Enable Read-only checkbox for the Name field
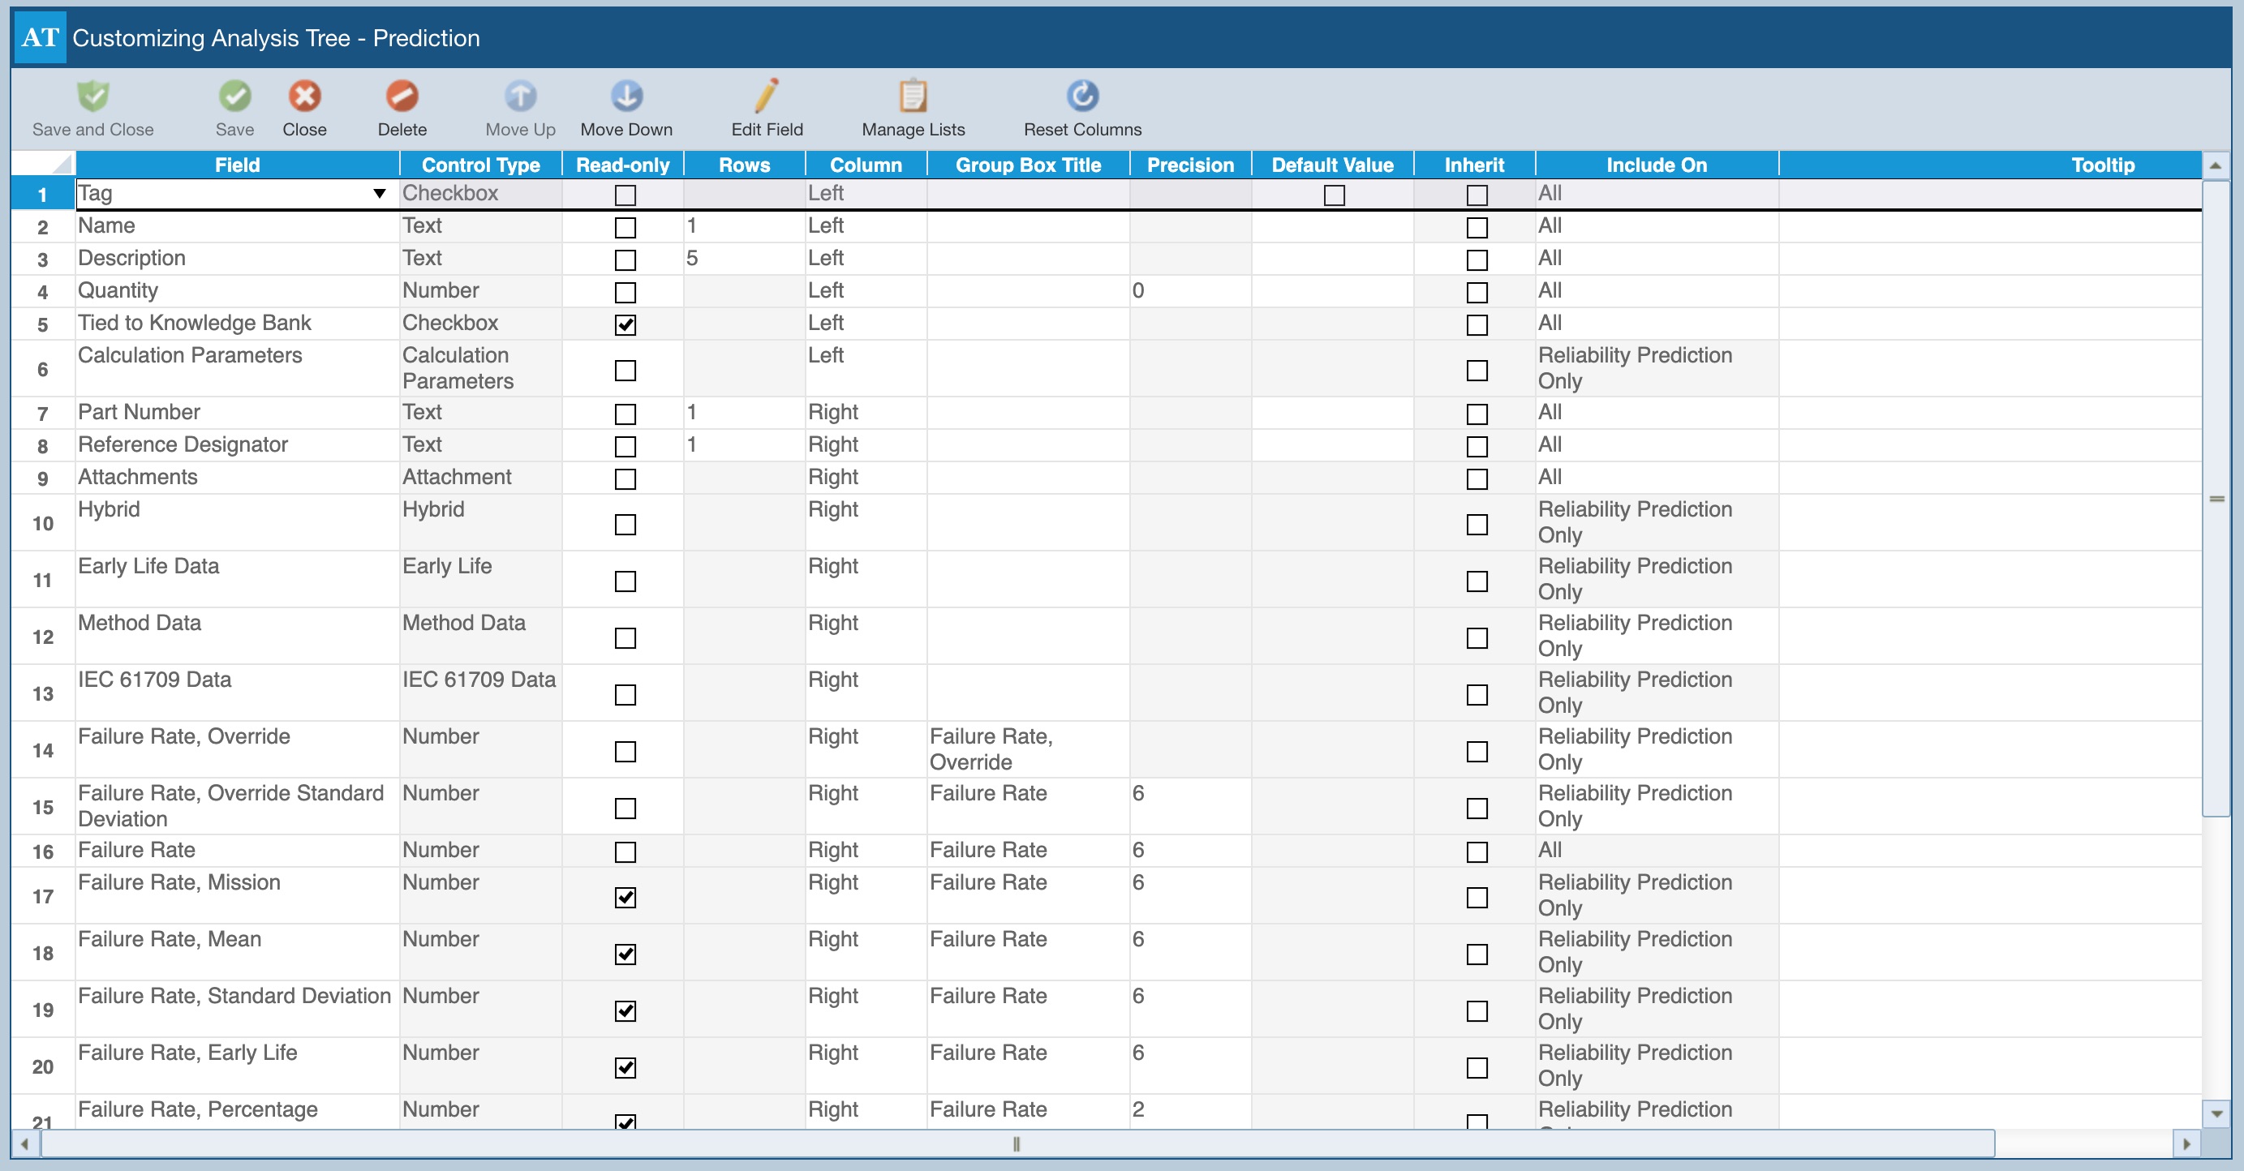 [x=625, y=227]
